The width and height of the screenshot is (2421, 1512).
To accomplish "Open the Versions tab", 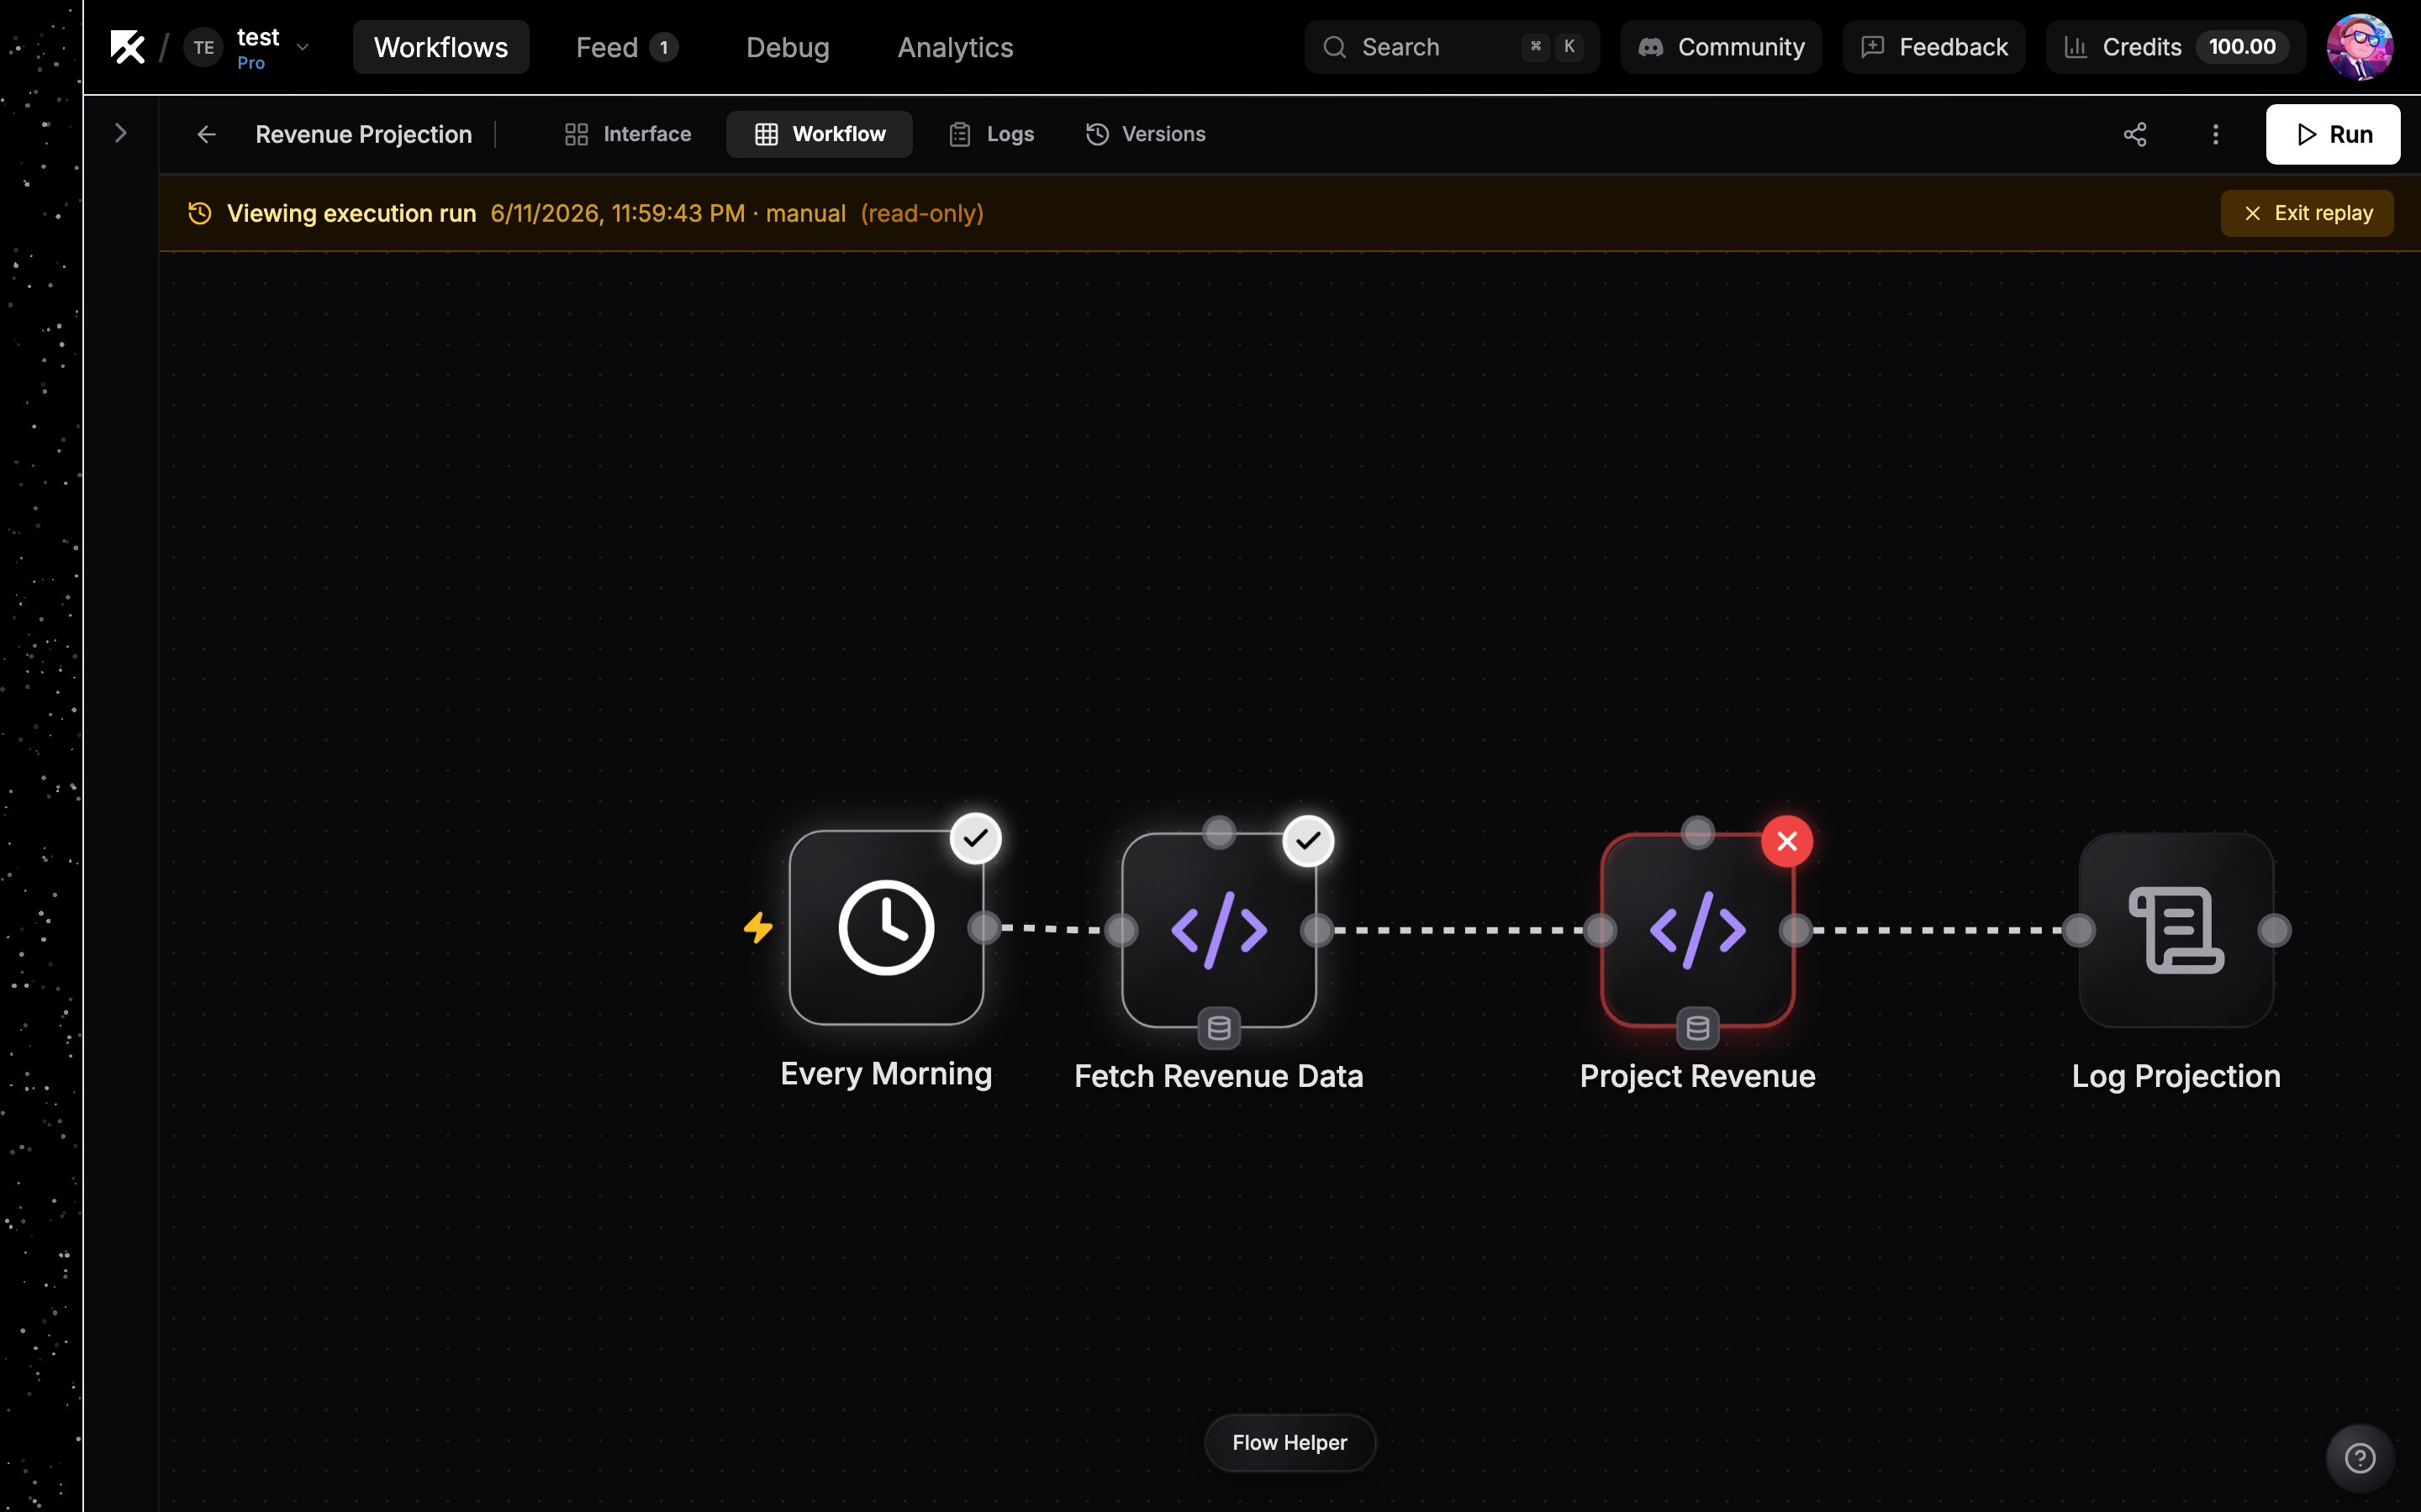I will [x=1146, y=134].
